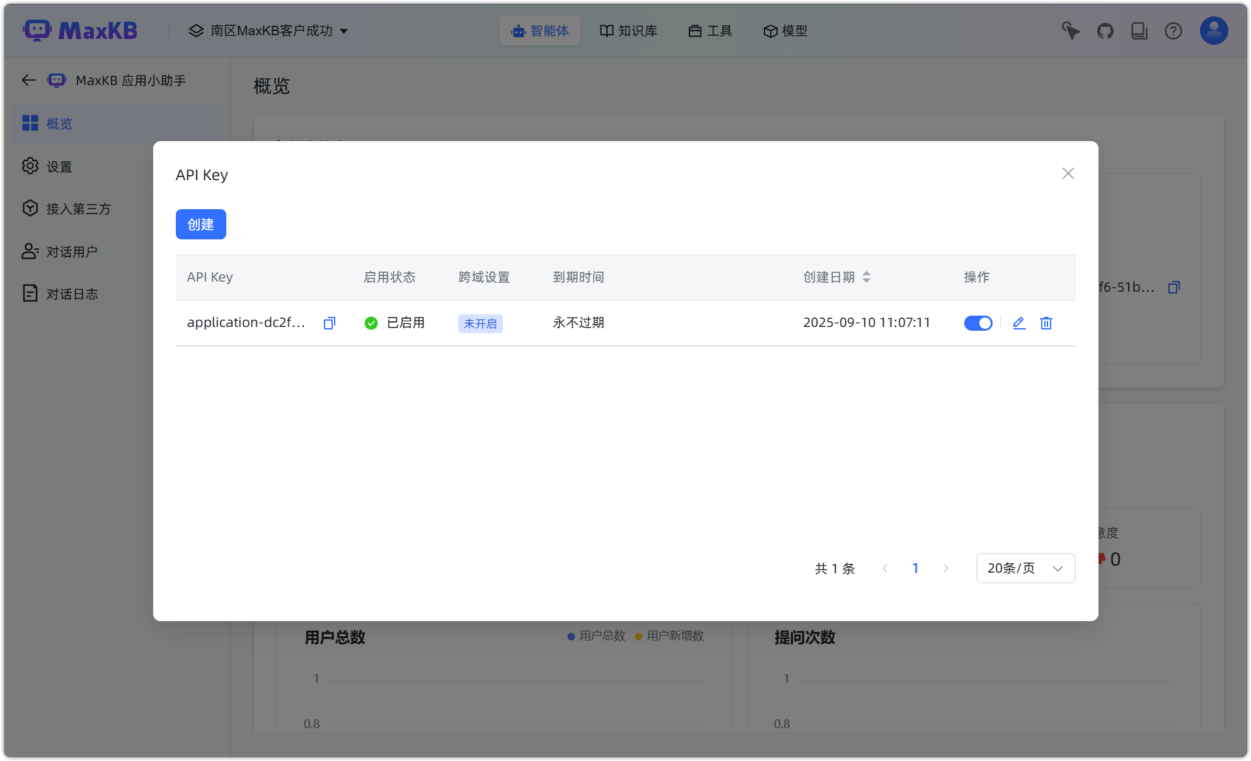Image resolution: width=1251 pixels, height=761 pixels.
Task: Open the documentation book icon in the top bar
Action: point(1139,31)
